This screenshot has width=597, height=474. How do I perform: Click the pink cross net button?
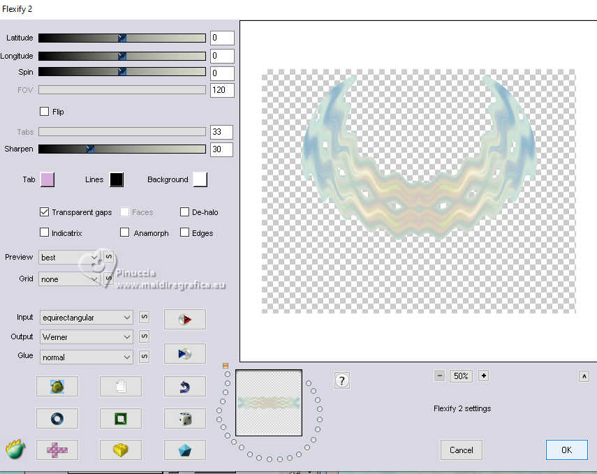[x=57, y=450]
